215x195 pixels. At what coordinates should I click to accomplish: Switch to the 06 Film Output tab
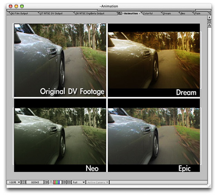(22, 13)
